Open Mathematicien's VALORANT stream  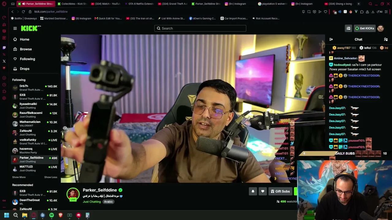(x=35, y=124)
